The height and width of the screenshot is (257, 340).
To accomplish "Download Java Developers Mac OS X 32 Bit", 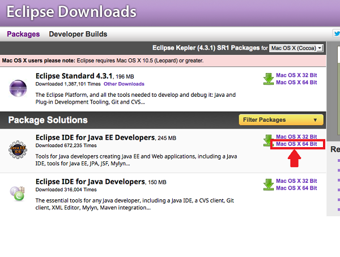I will coord(296,181).
